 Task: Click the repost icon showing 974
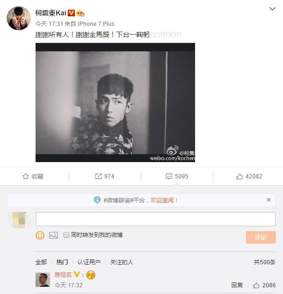point(98,176)
